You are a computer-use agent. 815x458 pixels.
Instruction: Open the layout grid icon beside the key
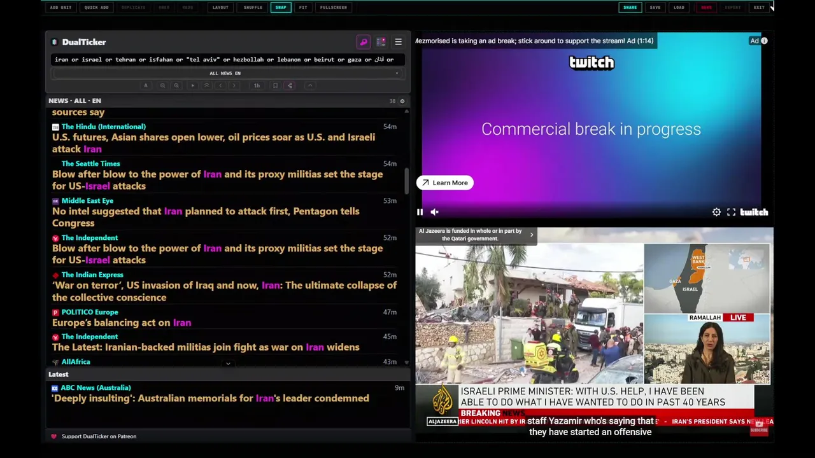pos(381,42)
